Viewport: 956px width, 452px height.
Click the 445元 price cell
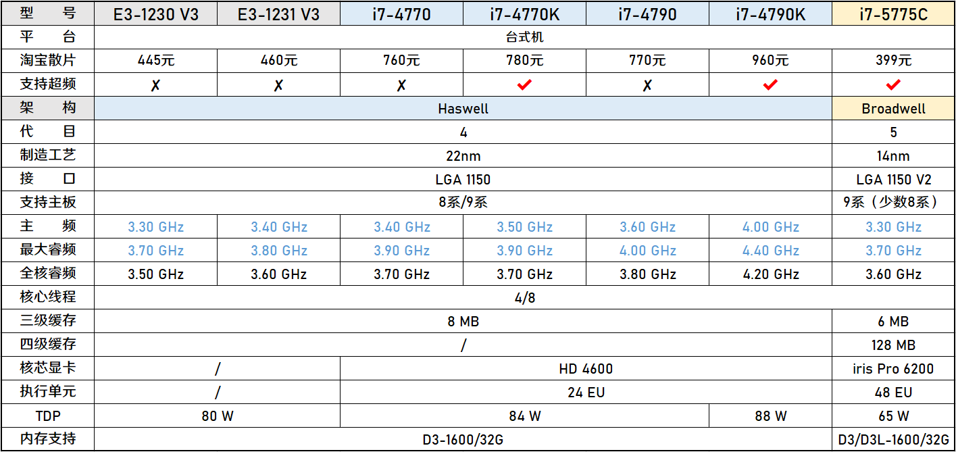[156, 61]
